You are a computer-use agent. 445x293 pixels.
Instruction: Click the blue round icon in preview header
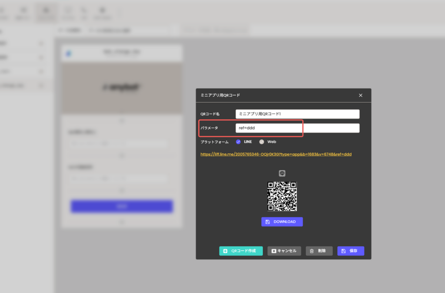[x=68, y=54]
